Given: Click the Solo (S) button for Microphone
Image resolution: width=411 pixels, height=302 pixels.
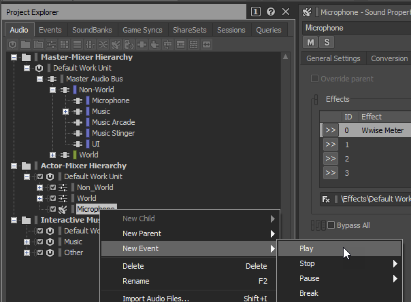Looking at the screenshot, I should point(326,43).
